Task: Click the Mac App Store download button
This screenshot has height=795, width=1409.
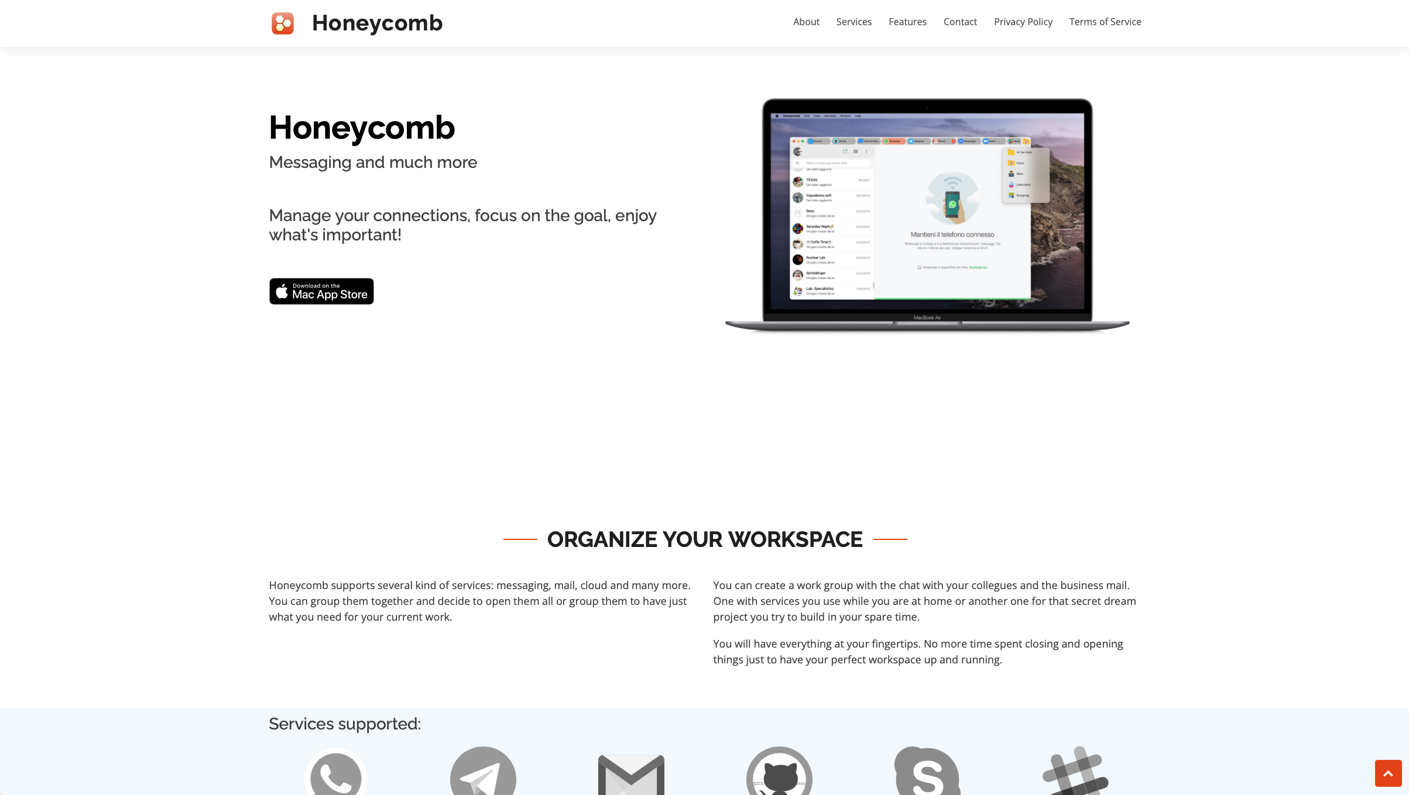Action: [321, 290]
